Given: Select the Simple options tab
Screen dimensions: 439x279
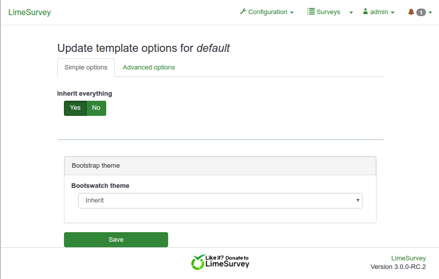Looking at the screenshot, I should [86, 67].
